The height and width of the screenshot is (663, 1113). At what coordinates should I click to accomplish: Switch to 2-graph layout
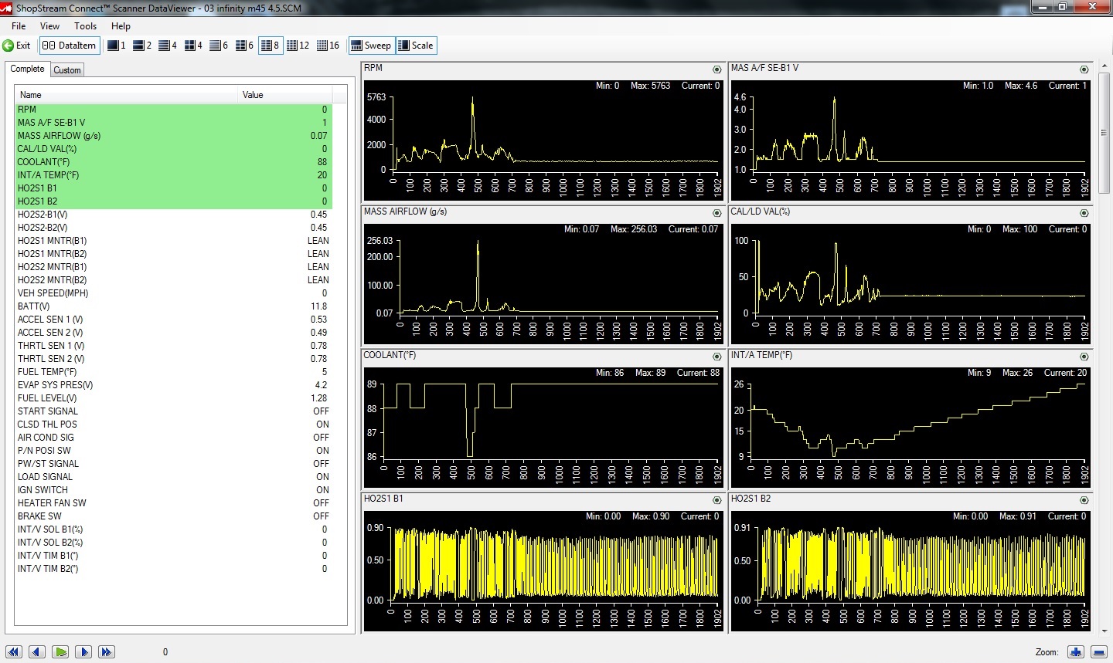click(x=141, y=46)
